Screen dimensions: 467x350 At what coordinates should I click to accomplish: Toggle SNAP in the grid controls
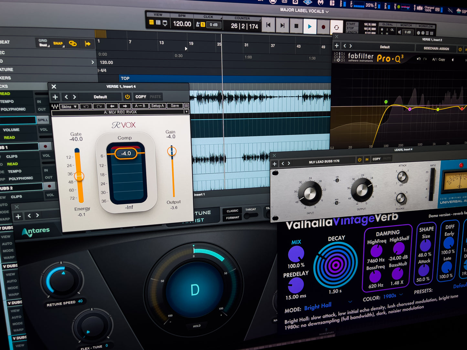(58, 43)
